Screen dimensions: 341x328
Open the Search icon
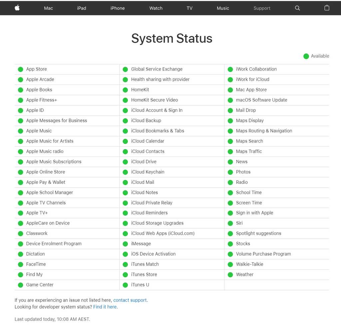[297, 8]
